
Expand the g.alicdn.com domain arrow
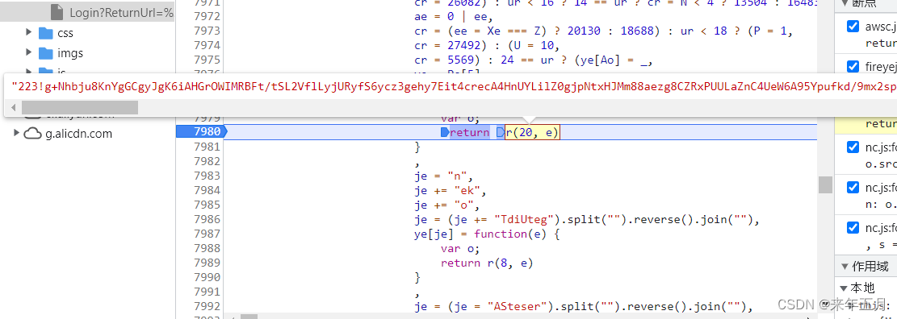[x=16, y=133]
